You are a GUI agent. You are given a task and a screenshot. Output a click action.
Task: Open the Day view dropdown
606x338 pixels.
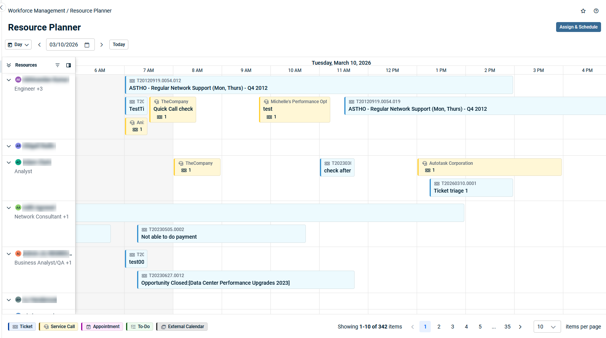[18, 45]
